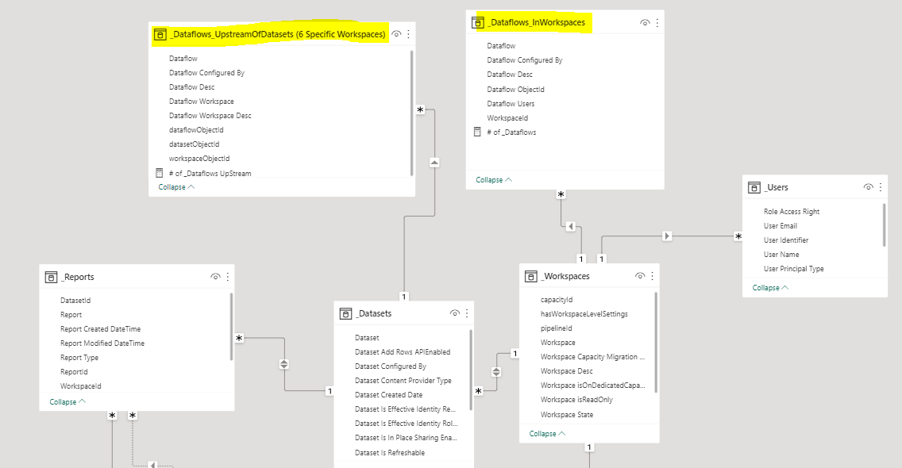Select bidirectional filter icon between Reports and Datasets

[x=284, y=364]
